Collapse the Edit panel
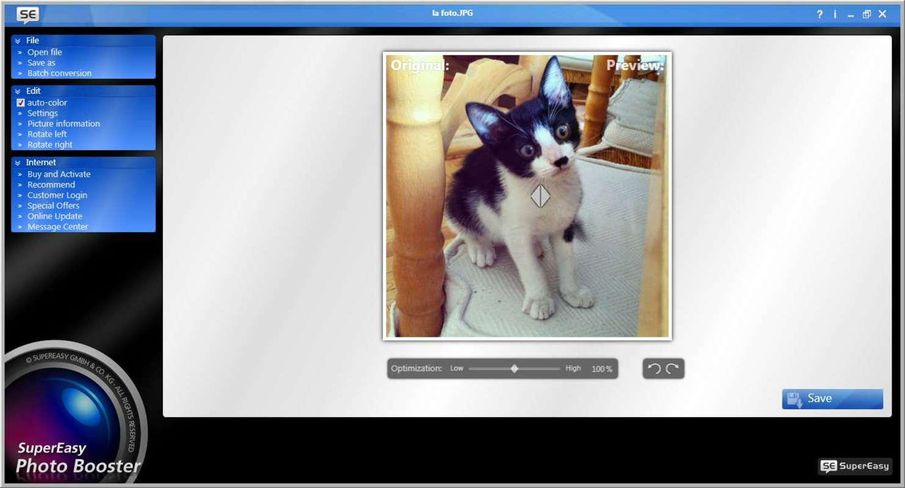The image size is (905, 488). pyautogui.click(x=18, y=91)
